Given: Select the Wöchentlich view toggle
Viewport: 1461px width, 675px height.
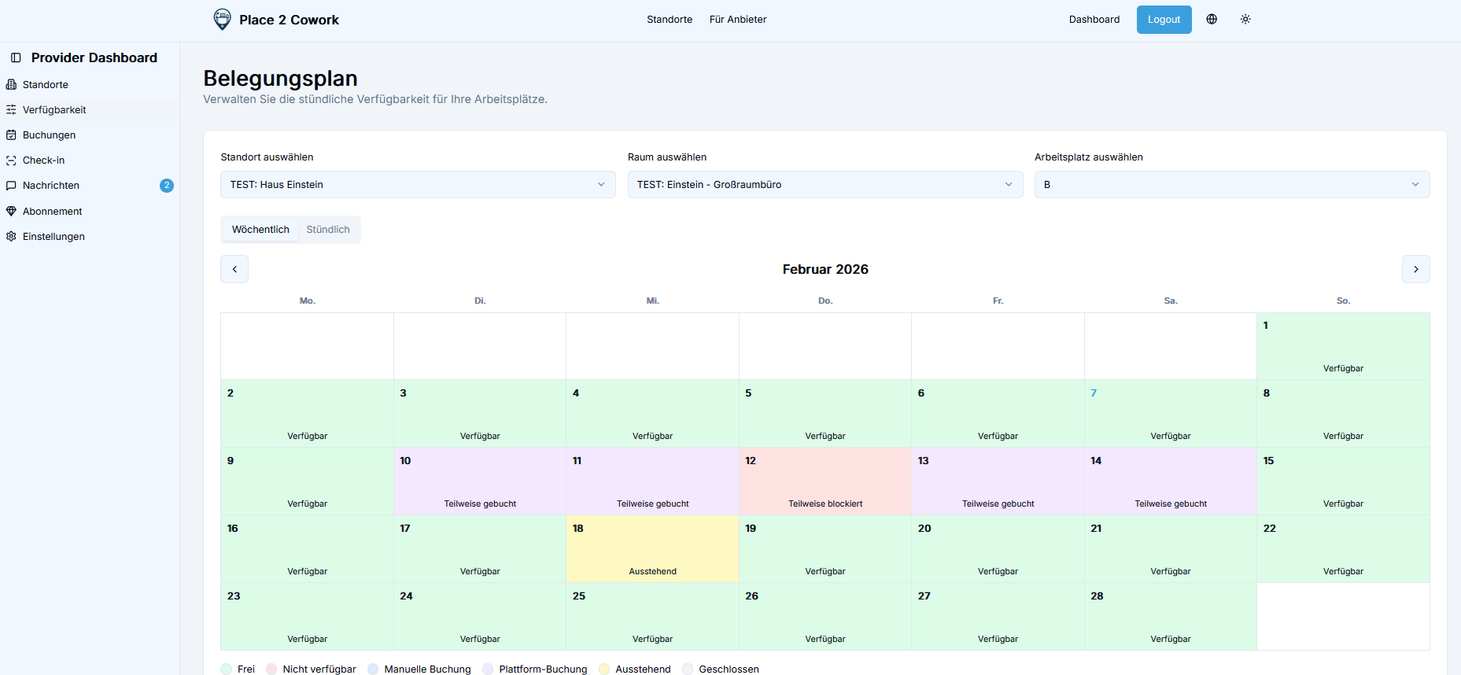Looking at the screenshot, I should 260,230.
